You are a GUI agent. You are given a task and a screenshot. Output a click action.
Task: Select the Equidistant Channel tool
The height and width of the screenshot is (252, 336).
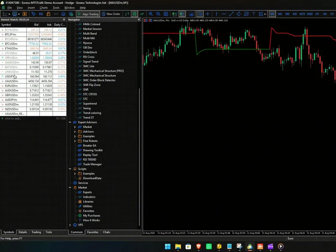tap(239, 14)
